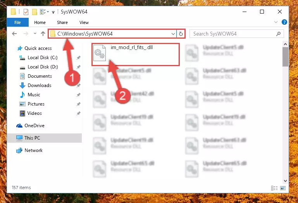The height and width of the screenshot is (203, 298).
Task: Click the file list vertical scrollbar thumb
Action: point(285,57)
